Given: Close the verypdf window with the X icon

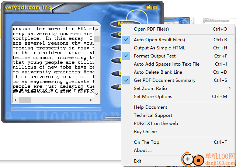Looking at the screenshot, I should (155, 7).
